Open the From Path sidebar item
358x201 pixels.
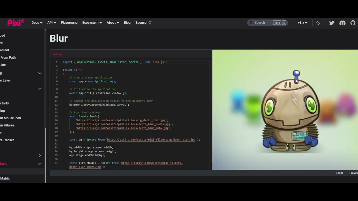pyautogui.click(x=8, y=58)
